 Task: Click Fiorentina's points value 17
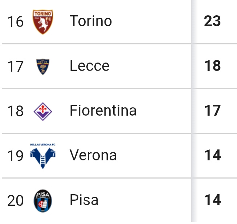212,111
